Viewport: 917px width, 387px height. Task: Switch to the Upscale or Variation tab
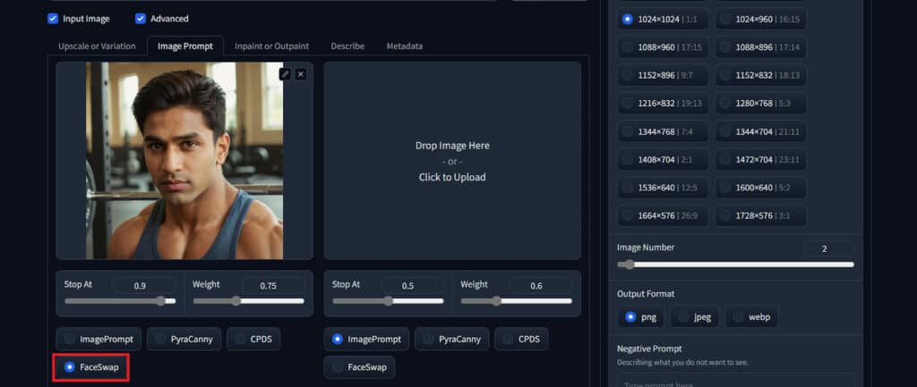[x=97, y=46]
